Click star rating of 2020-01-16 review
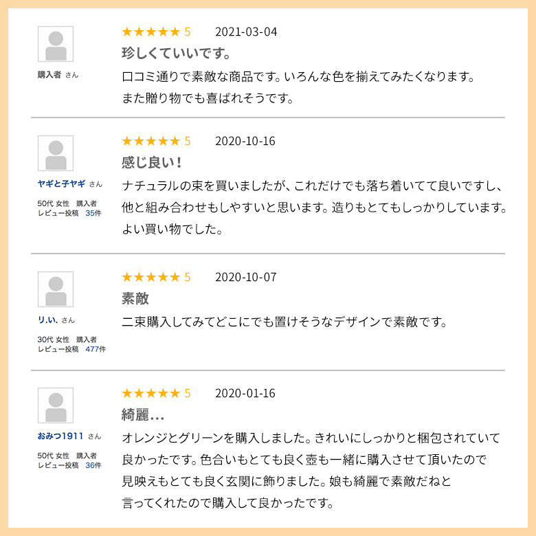Screen dimensions: 536x536 (156, 393)
